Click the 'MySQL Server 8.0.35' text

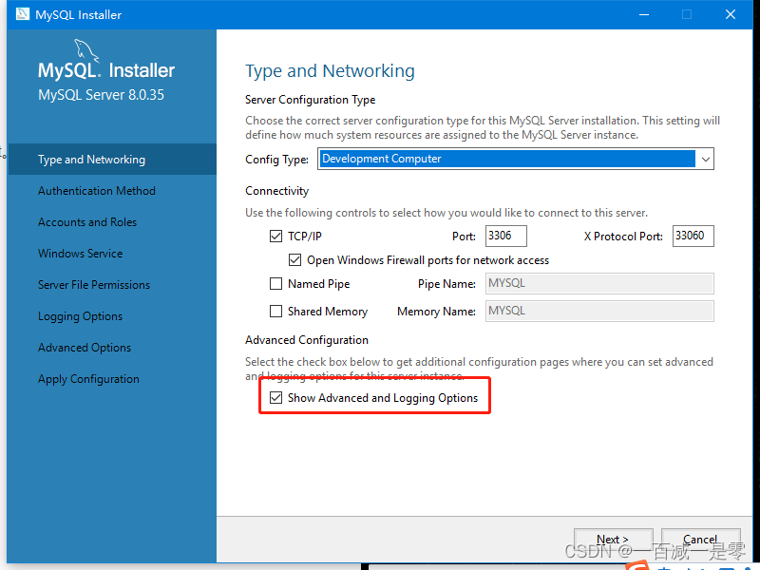[102, 95]
